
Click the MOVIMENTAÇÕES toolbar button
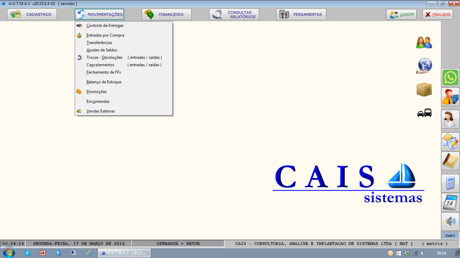point(99,14)
